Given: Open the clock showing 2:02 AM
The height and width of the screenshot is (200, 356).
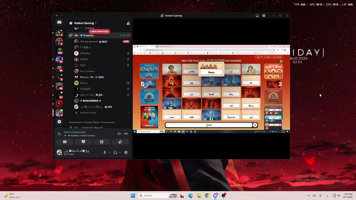Looking at the screenshot, I should point(348,196).
